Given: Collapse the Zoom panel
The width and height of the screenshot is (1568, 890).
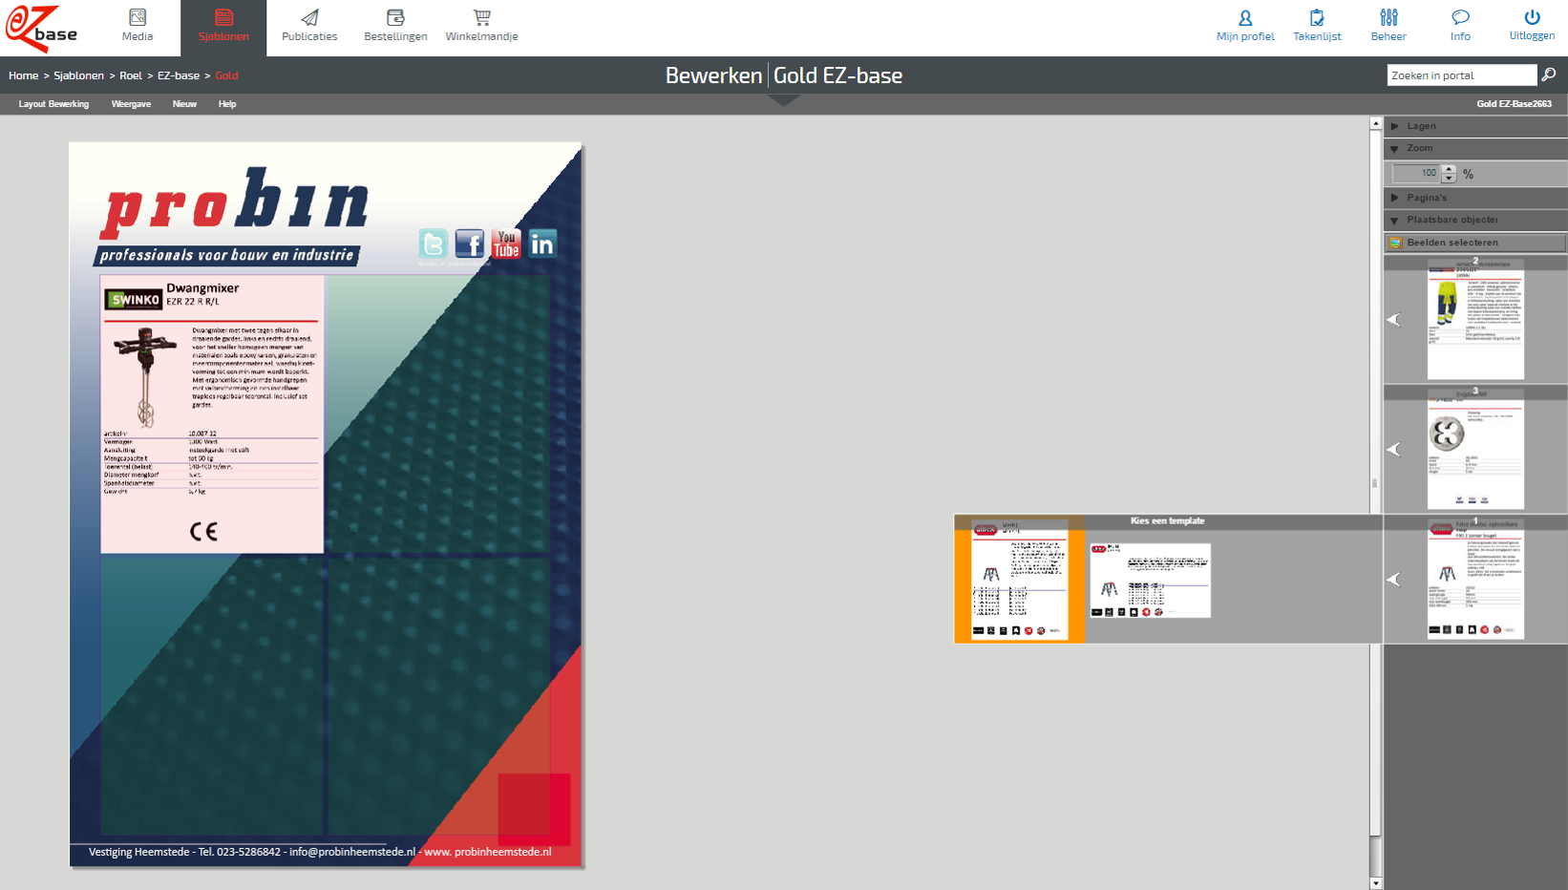Looking at the screenshot, I should click(1475, 148).
